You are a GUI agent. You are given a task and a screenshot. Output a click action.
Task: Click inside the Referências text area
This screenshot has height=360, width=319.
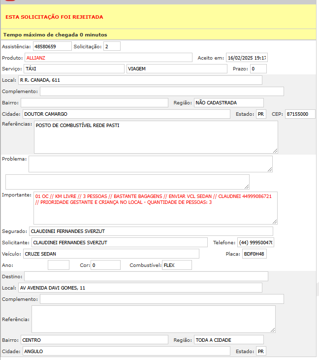pyautogui.click(x=156, y=137)
